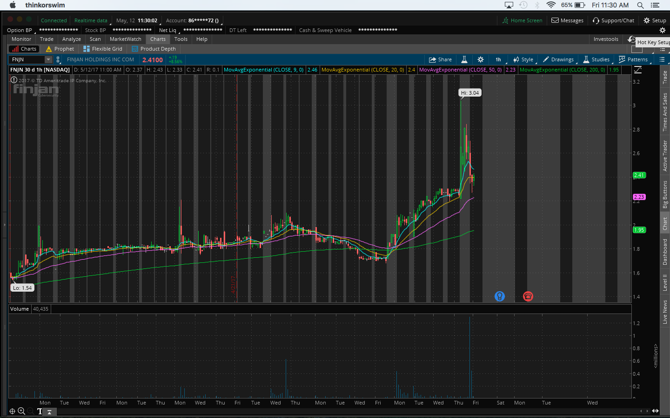Expand the FNJN symbol dropdown arrow
Image resolution: width=670 pixels, height=418 pixels.
point(48,59)
